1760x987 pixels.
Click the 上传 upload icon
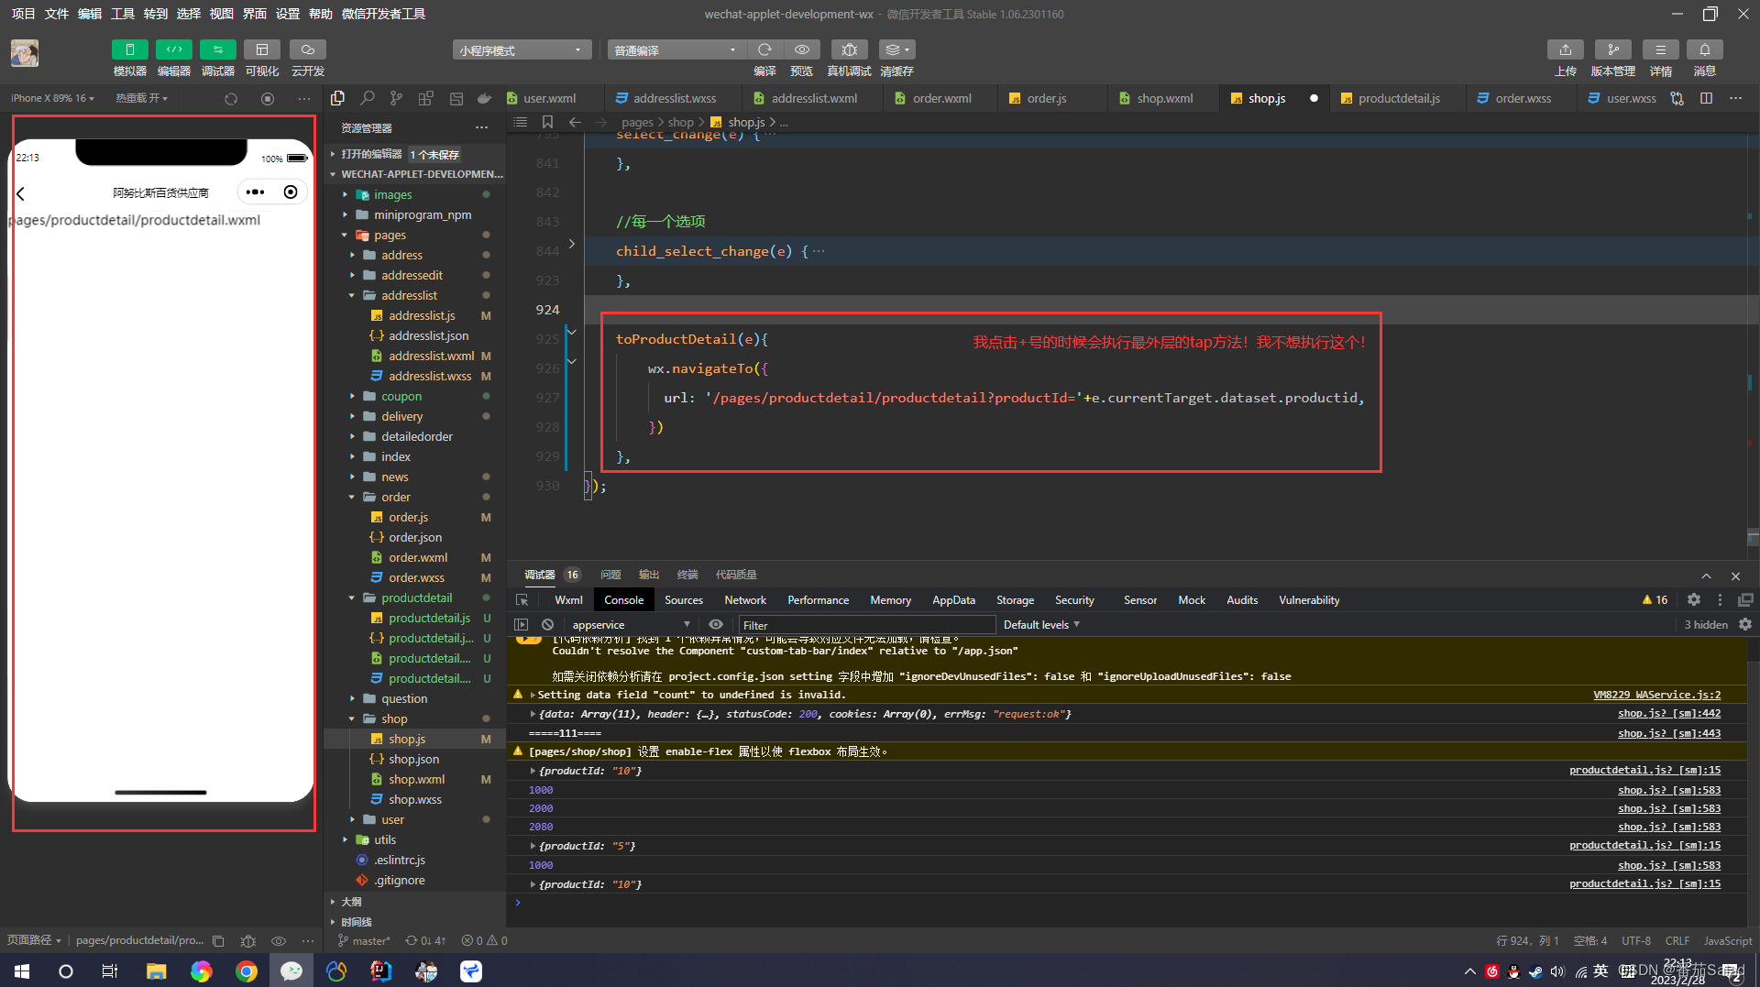pyautogui.click(x=1566, y=49)
